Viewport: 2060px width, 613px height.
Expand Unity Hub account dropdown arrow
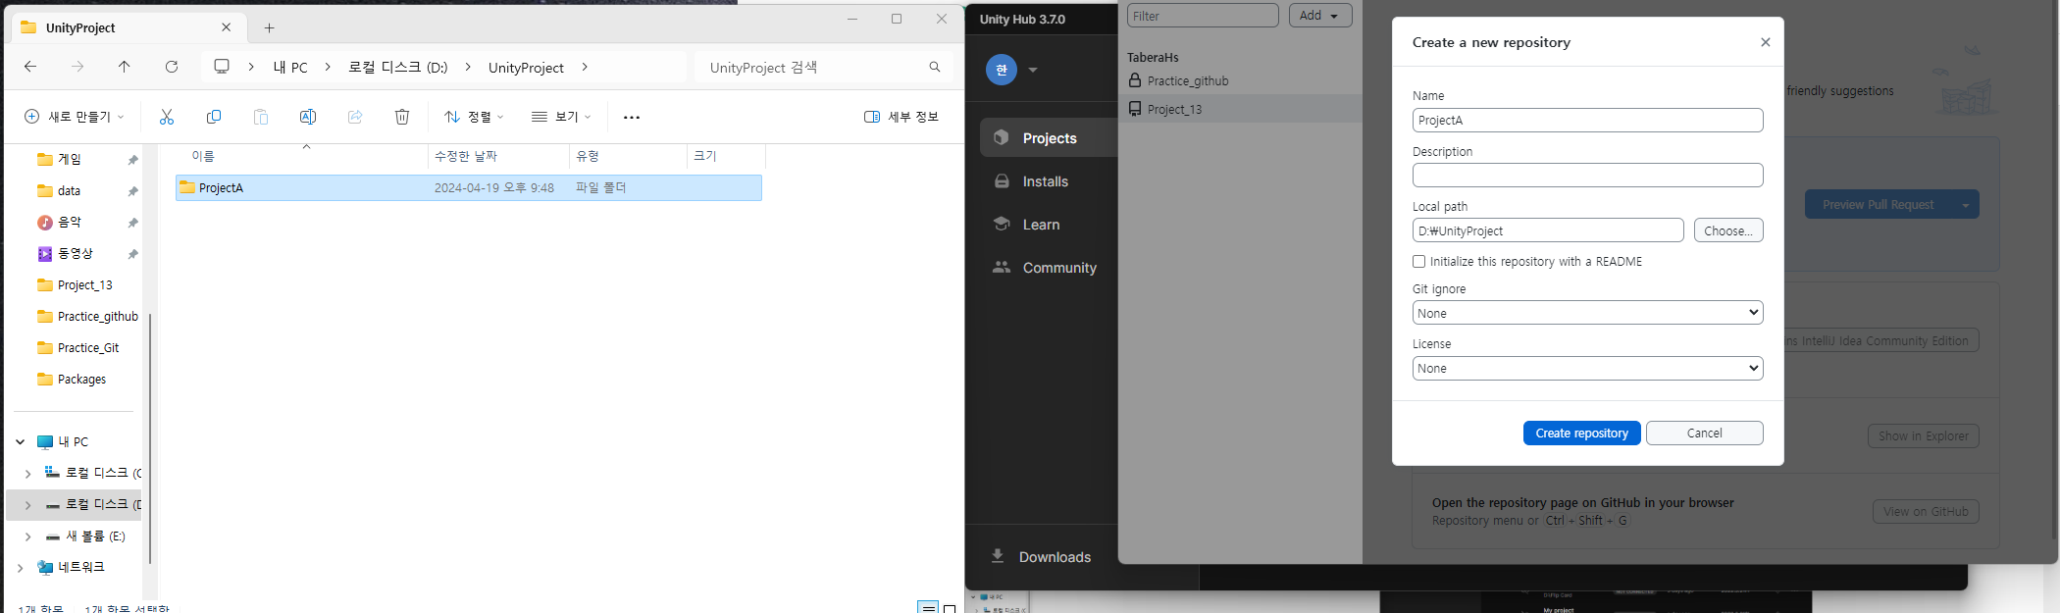pos(1033,70)
